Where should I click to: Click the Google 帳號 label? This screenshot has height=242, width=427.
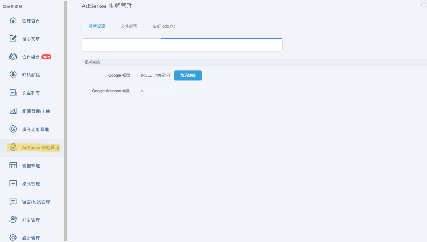[119, 75]
